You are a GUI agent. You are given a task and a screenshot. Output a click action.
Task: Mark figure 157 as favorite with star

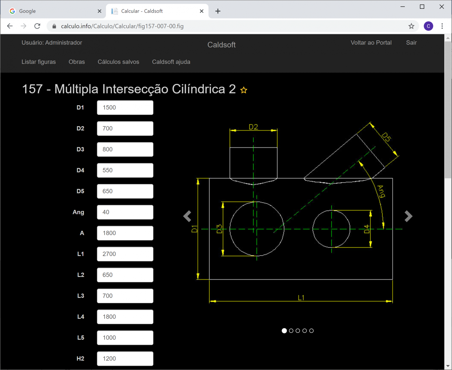tap(244, 90)
